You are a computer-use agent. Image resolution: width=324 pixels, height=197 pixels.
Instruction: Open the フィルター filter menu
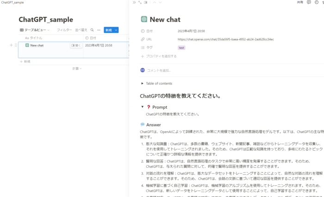(64, 30)
